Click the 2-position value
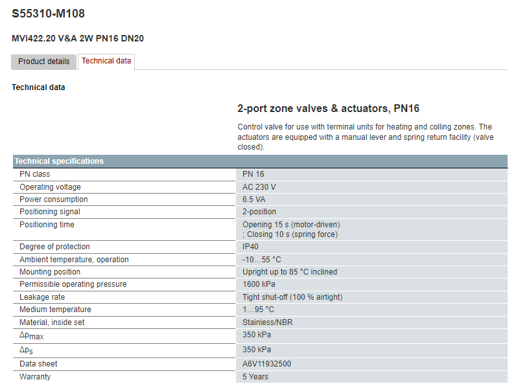This screenshot has width=516, height=384. click(259, 212)
